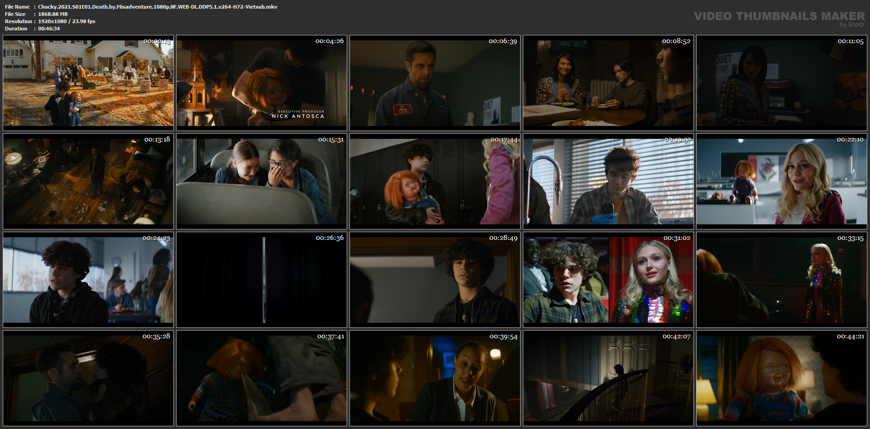Click the duration value 00:46:34
Screen dimensions: 870x429
click(49, 29)
